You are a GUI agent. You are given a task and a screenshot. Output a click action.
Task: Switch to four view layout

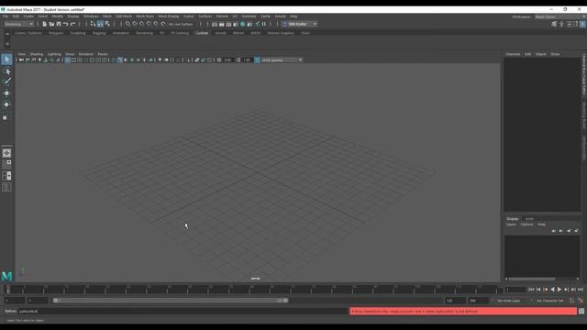[x=6, y=164]
